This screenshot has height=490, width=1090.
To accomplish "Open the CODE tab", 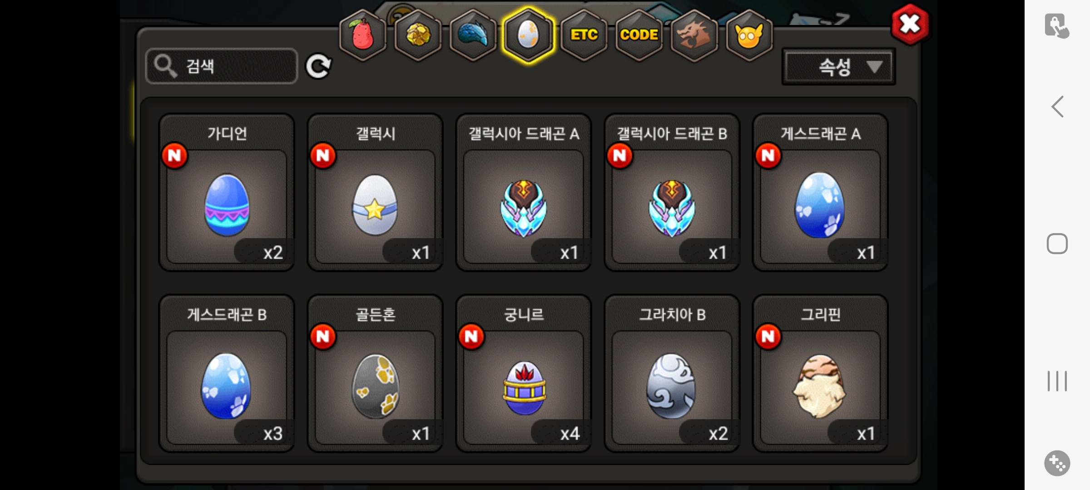I will [639, 35].
